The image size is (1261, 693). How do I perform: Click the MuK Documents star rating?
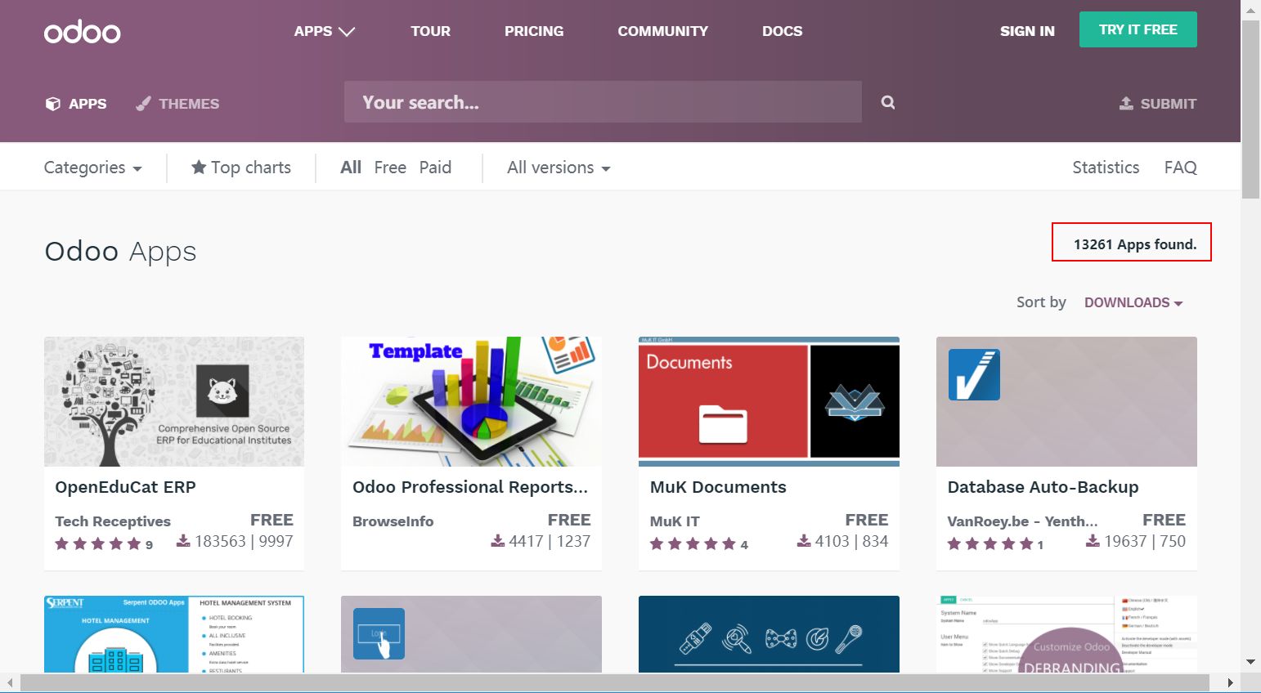tap(693, 544)
